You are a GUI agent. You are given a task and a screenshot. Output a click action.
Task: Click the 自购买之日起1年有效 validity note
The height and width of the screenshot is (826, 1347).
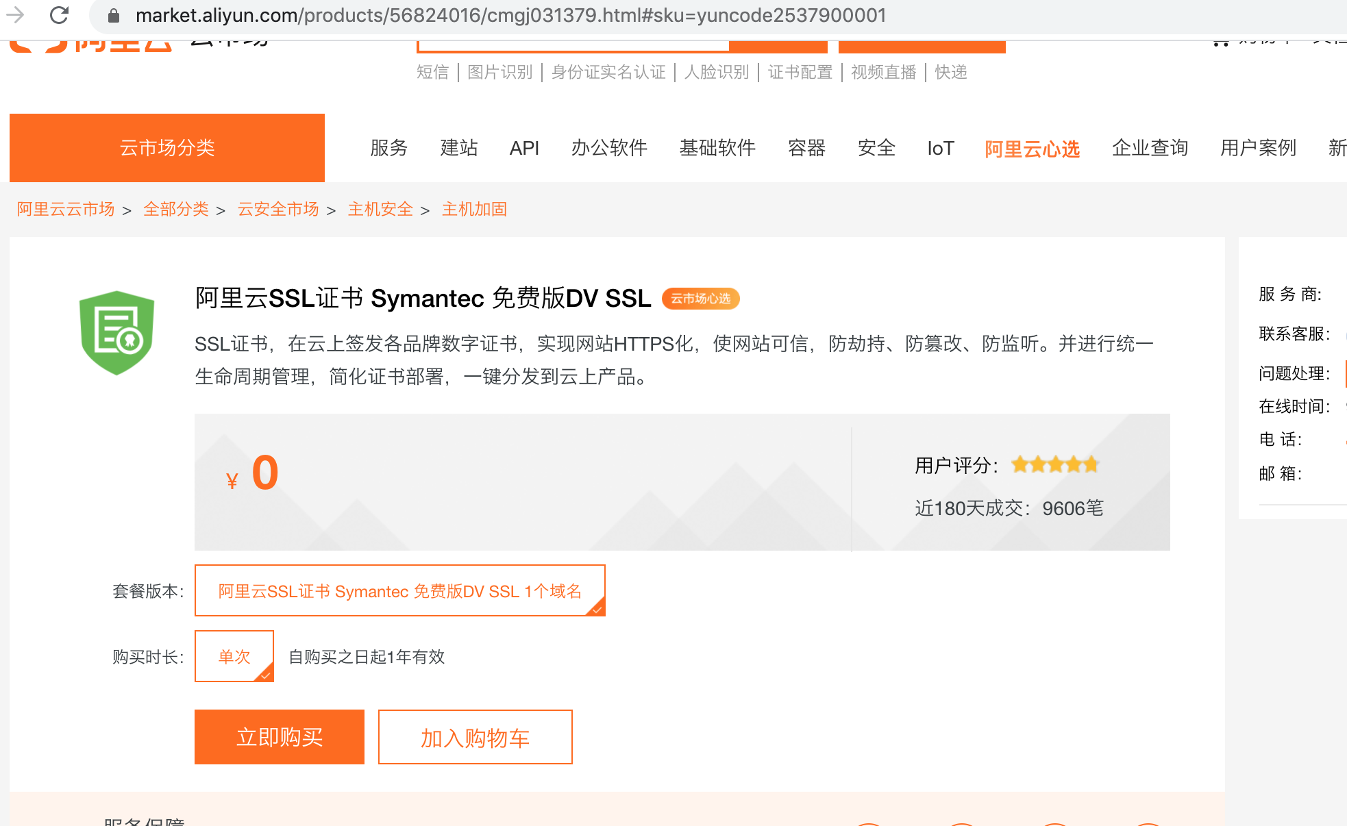(x=367, y=657)
